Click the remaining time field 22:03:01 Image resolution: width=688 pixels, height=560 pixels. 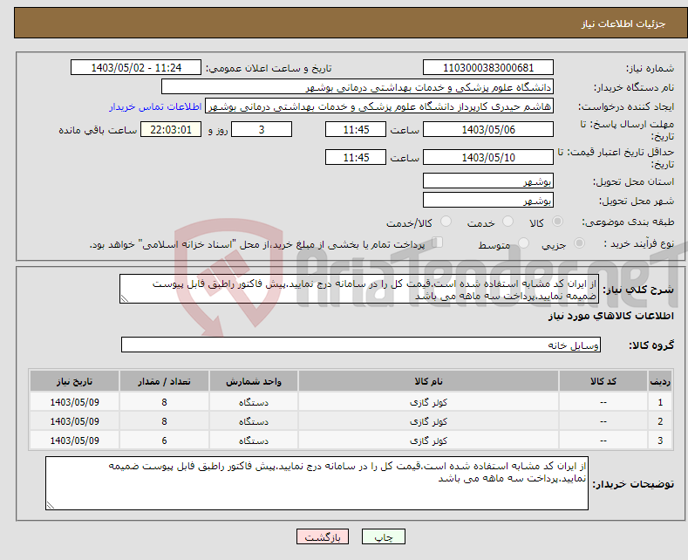(171, 129)
